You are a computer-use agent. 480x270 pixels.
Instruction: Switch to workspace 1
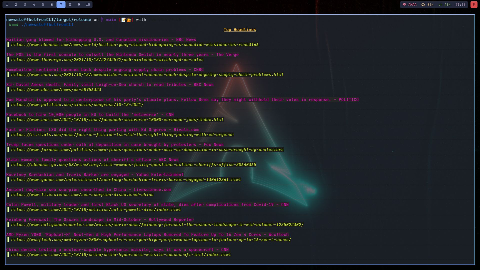7,4
